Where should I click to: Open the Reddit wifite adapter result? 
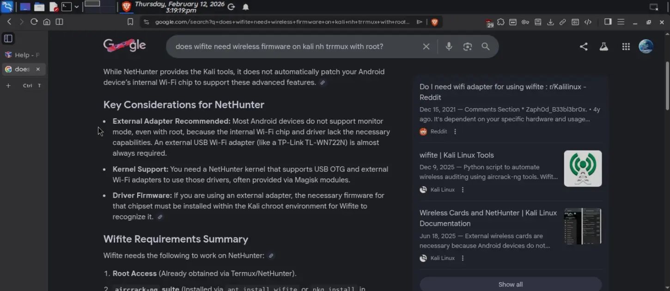tap(503, 92)
